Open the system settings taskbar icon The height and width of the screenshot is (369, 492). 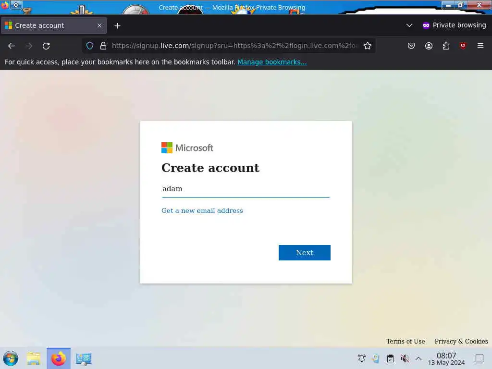[84, 358]
